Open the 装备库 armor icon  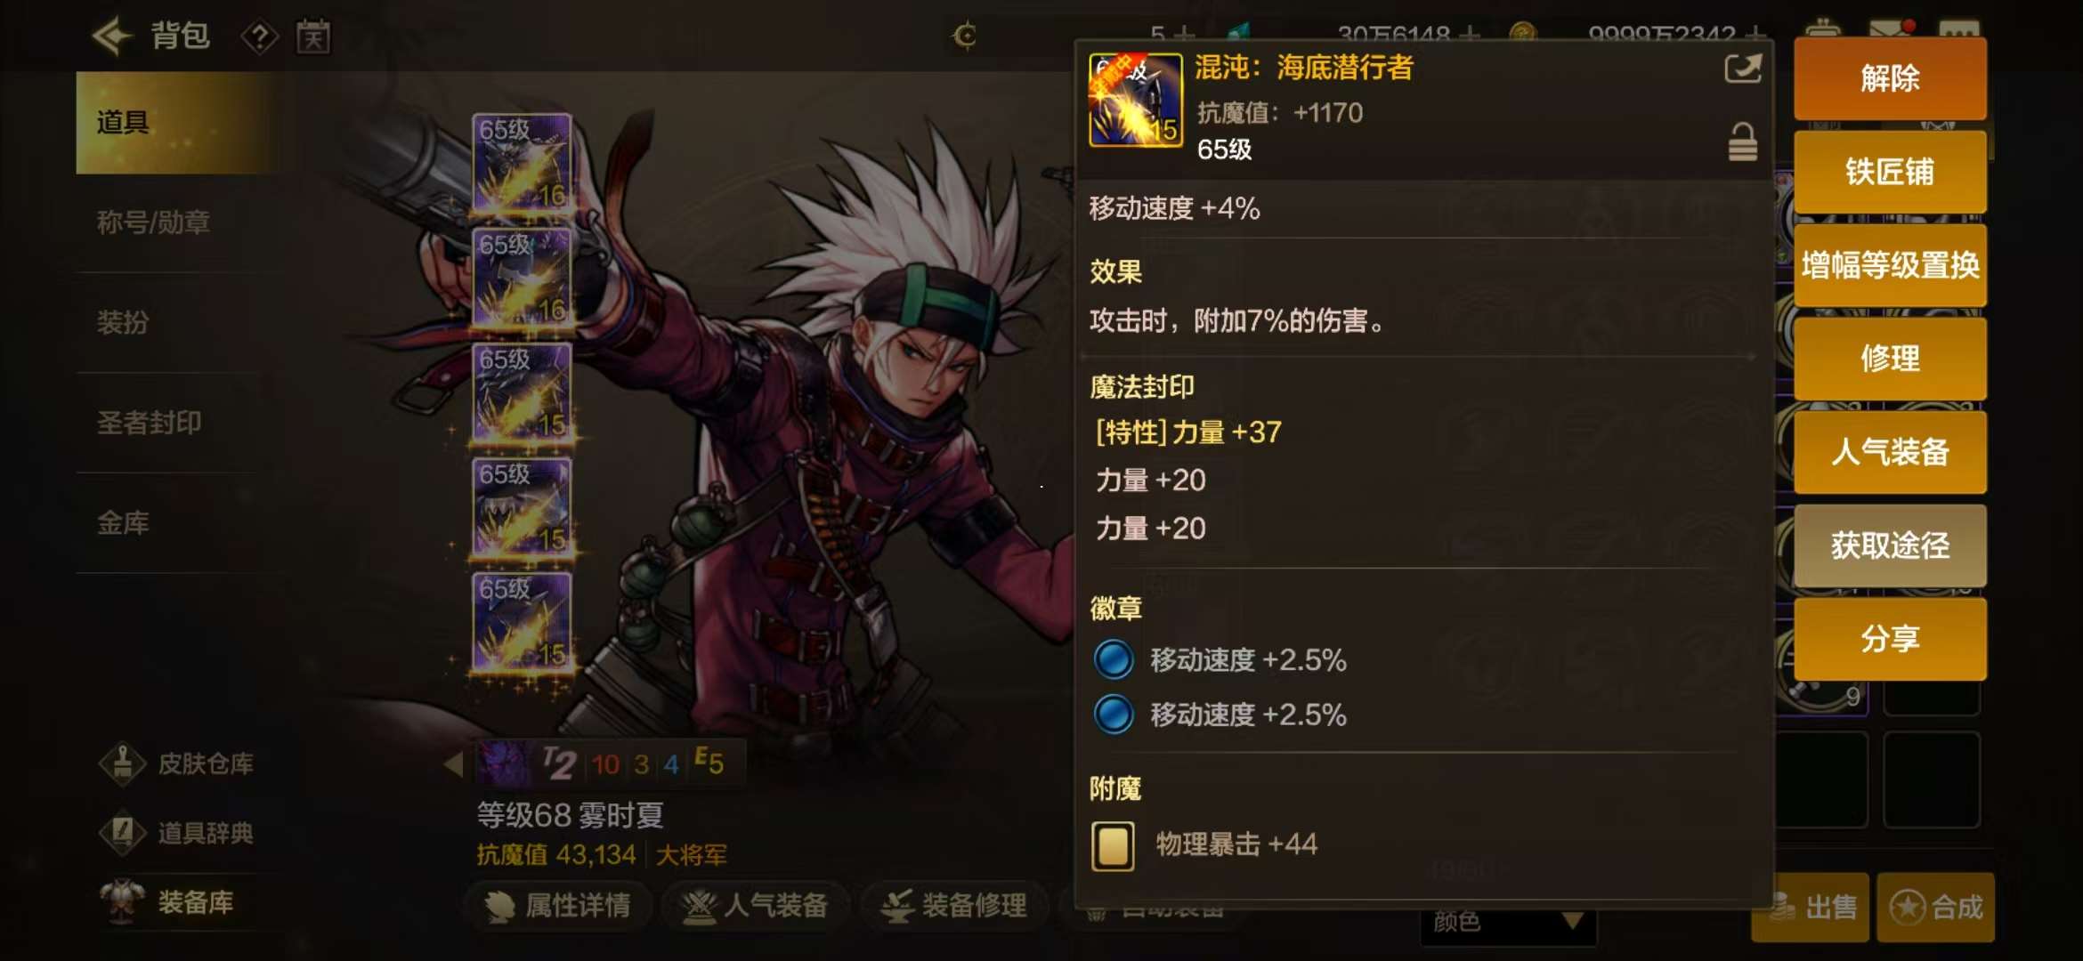(x=123, y=901)
